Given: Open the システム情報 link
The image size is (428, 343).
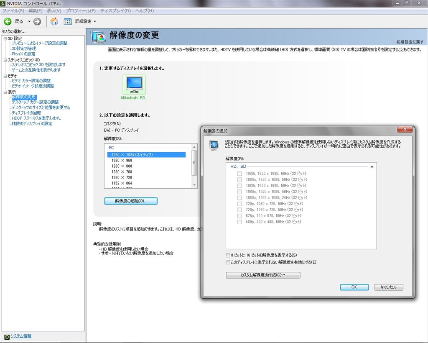Looking at the screenshot, I should point(21,336).
